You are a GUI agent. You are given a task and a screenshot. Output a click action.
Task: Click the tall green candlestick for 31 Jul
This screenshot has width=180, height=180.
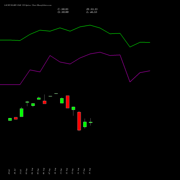pyautogui.click(x=22, y=113)
